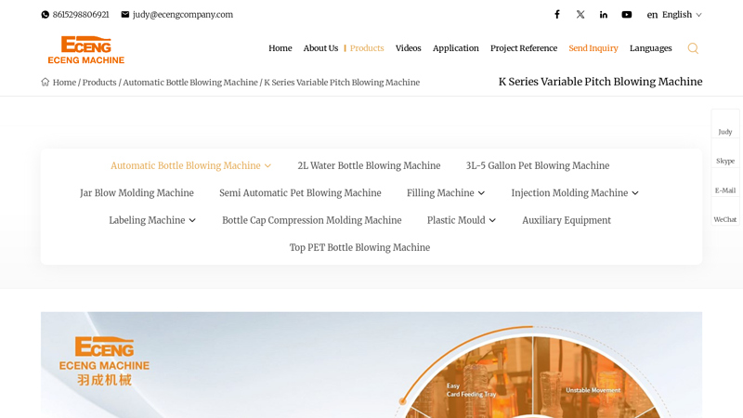
Task: Click phone number 8615298806921
Action: click(81, 15)
